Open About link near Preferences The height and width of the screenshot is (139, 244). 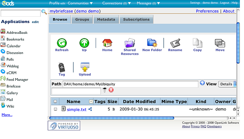(229, 11)
